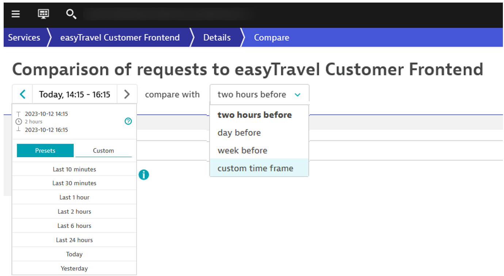The width and height of the screenshot is (504, 276).
Task: Select Last 10 minutes preset
Action: click(x=75, y=169)
